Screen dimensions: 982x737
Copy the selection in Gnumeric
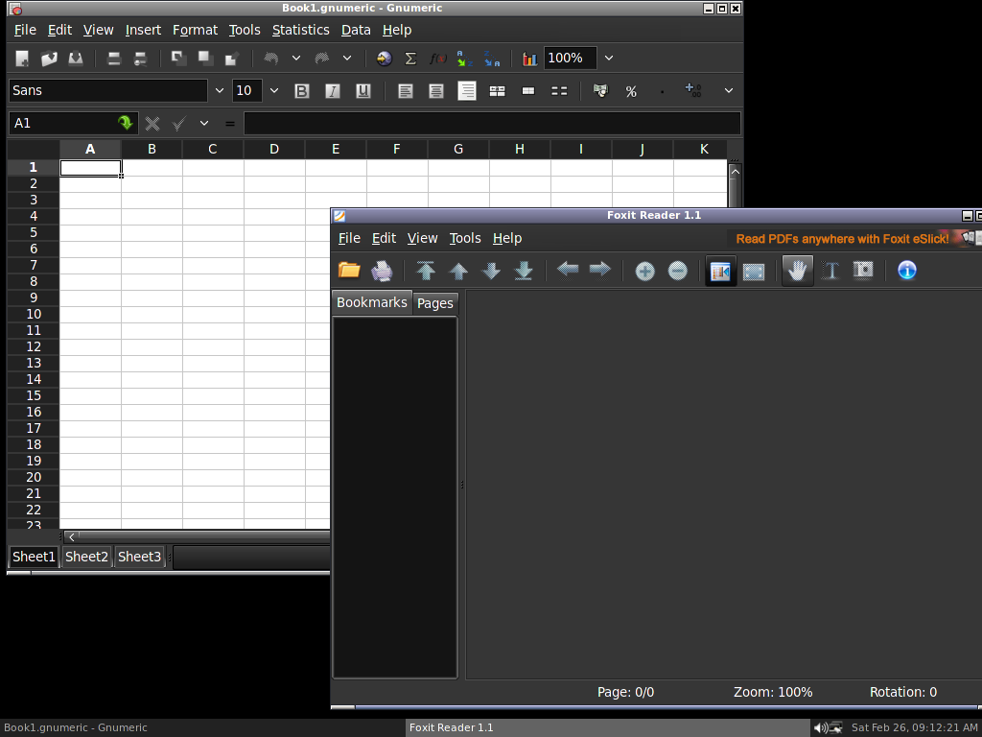point(205,59)
